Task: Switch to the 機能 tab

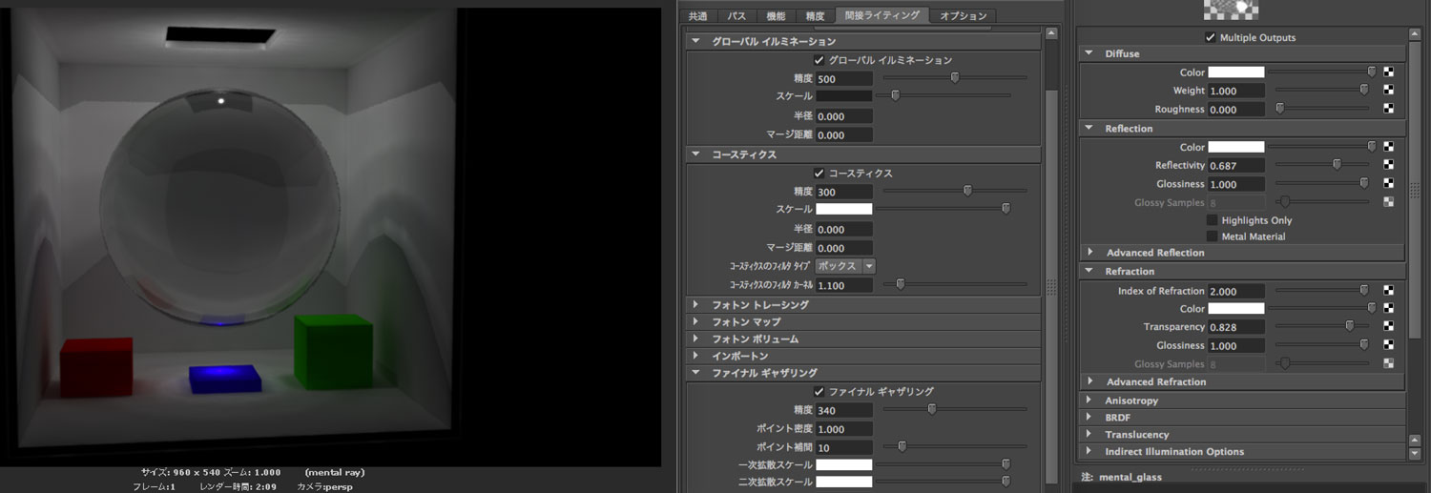Action: point(777,16)
